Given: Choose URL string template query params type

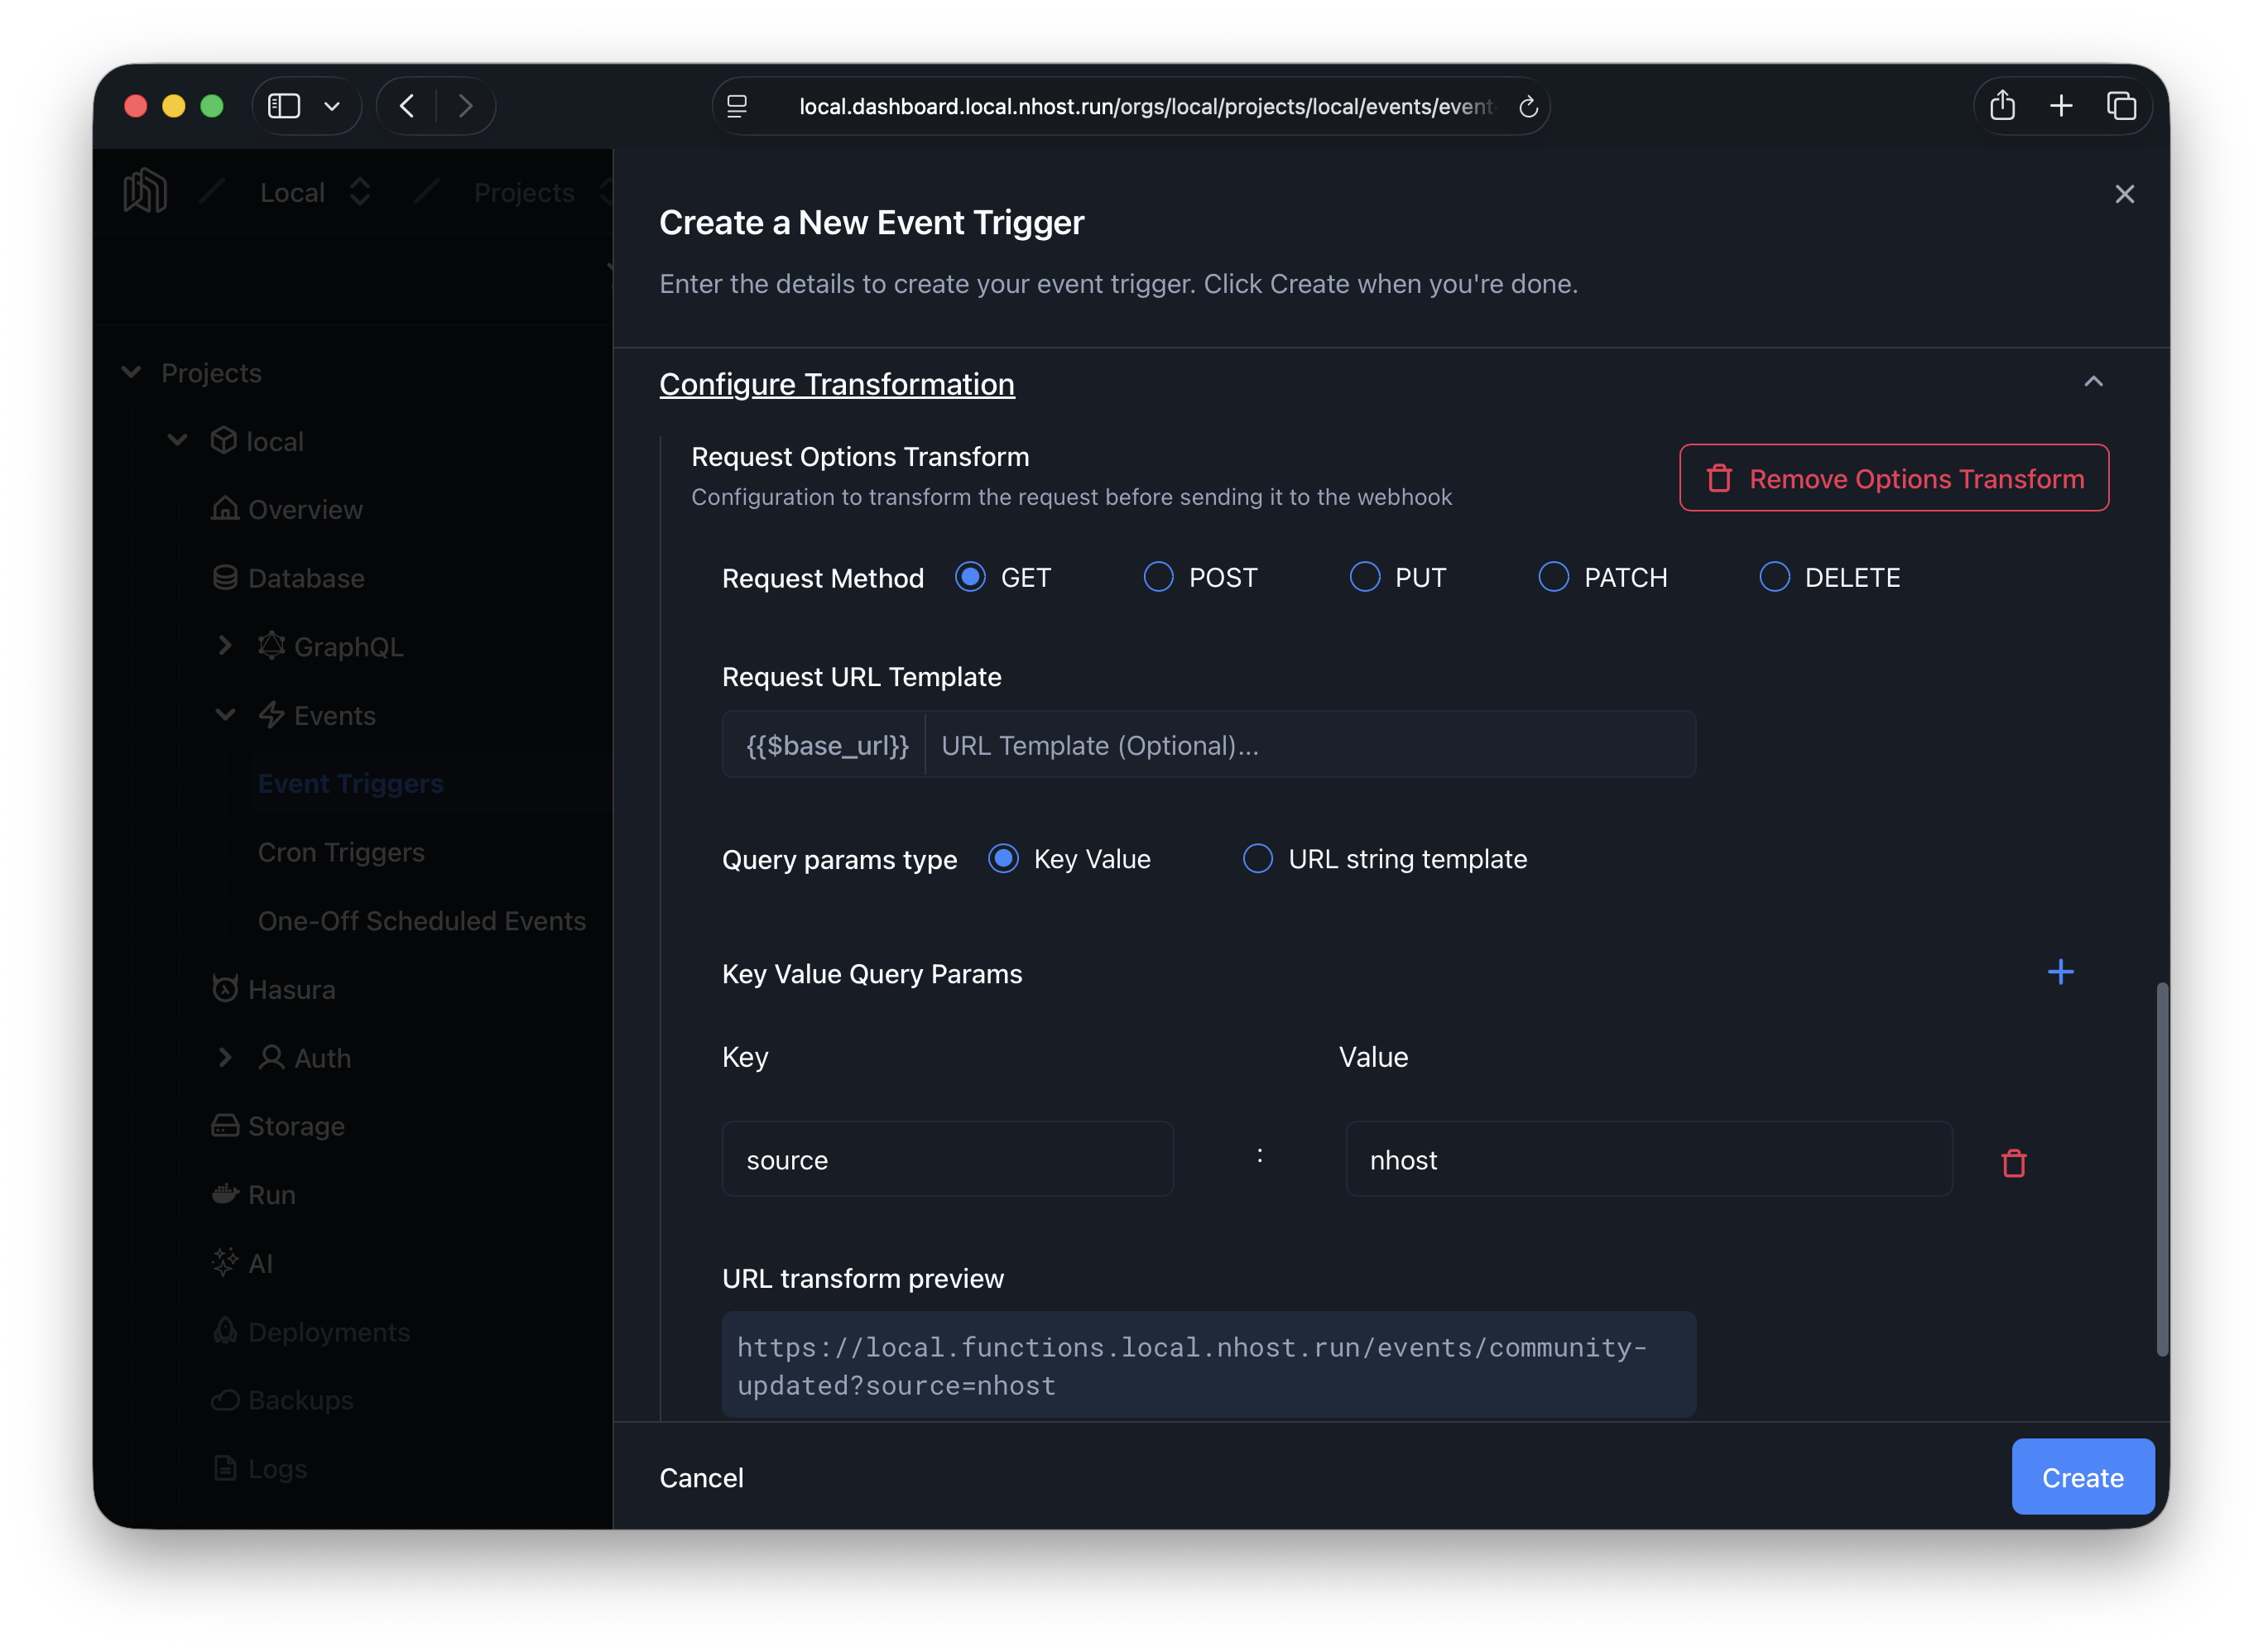Looking at the screenshot, I should pos(1257,858).
